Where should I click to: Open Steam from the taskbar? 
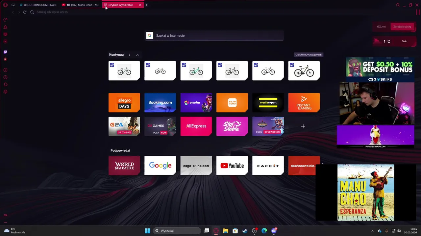pyautogui.click(x=245, y=231)
